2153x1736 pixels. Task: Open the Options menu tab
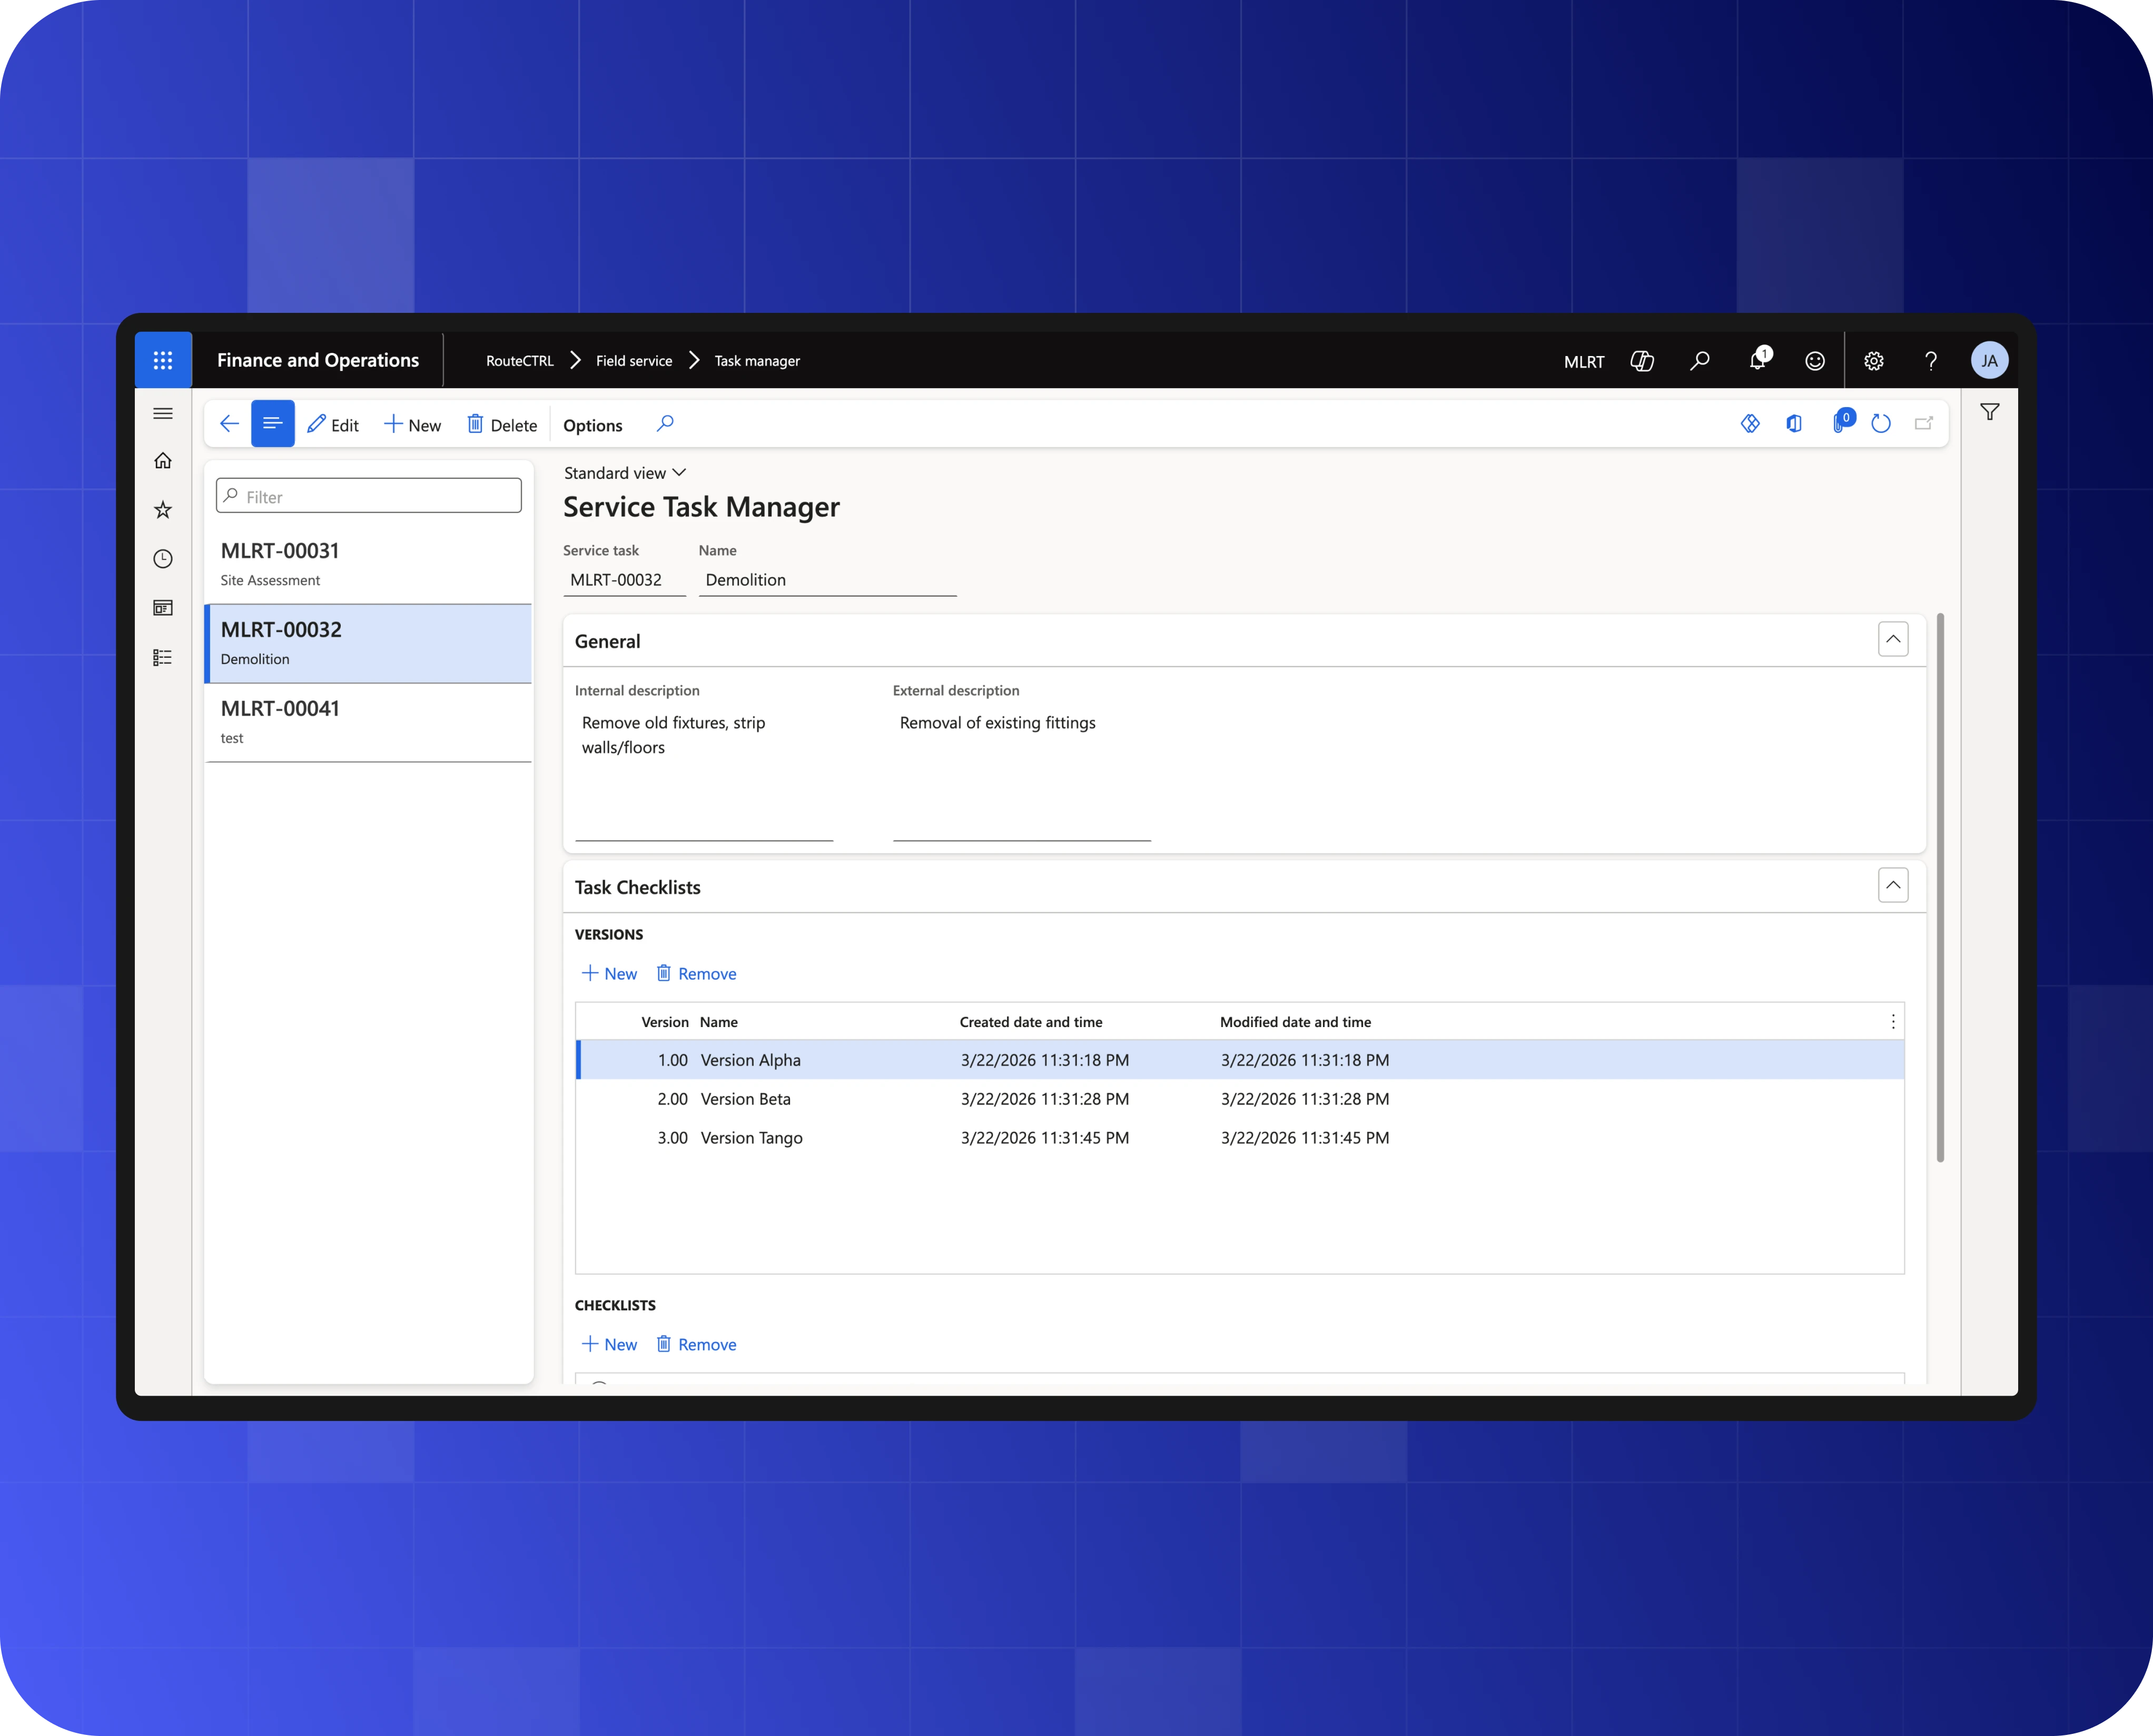[592, 425]
